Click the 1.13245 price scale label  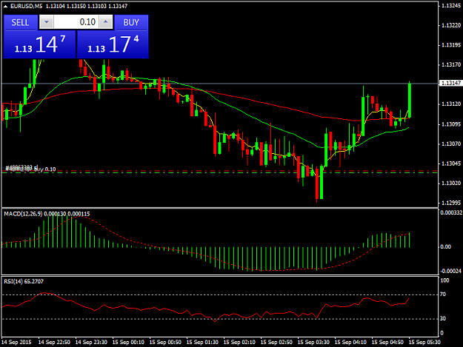[451, 6]
